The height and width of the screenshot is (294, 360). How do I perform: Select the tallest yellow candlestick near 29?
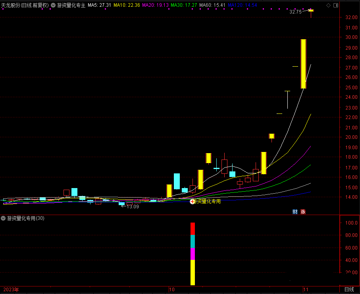pos(303,63)
